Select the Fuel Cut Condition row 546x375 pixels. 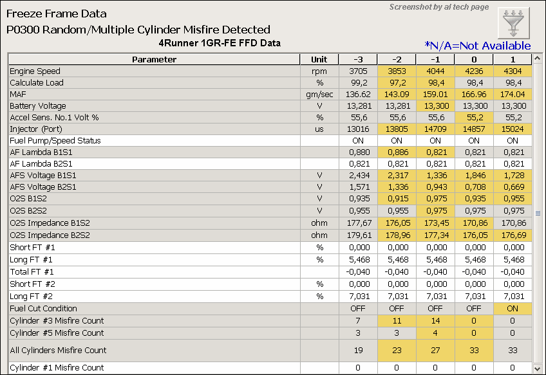pyautogui.click(x=43, y=309)
